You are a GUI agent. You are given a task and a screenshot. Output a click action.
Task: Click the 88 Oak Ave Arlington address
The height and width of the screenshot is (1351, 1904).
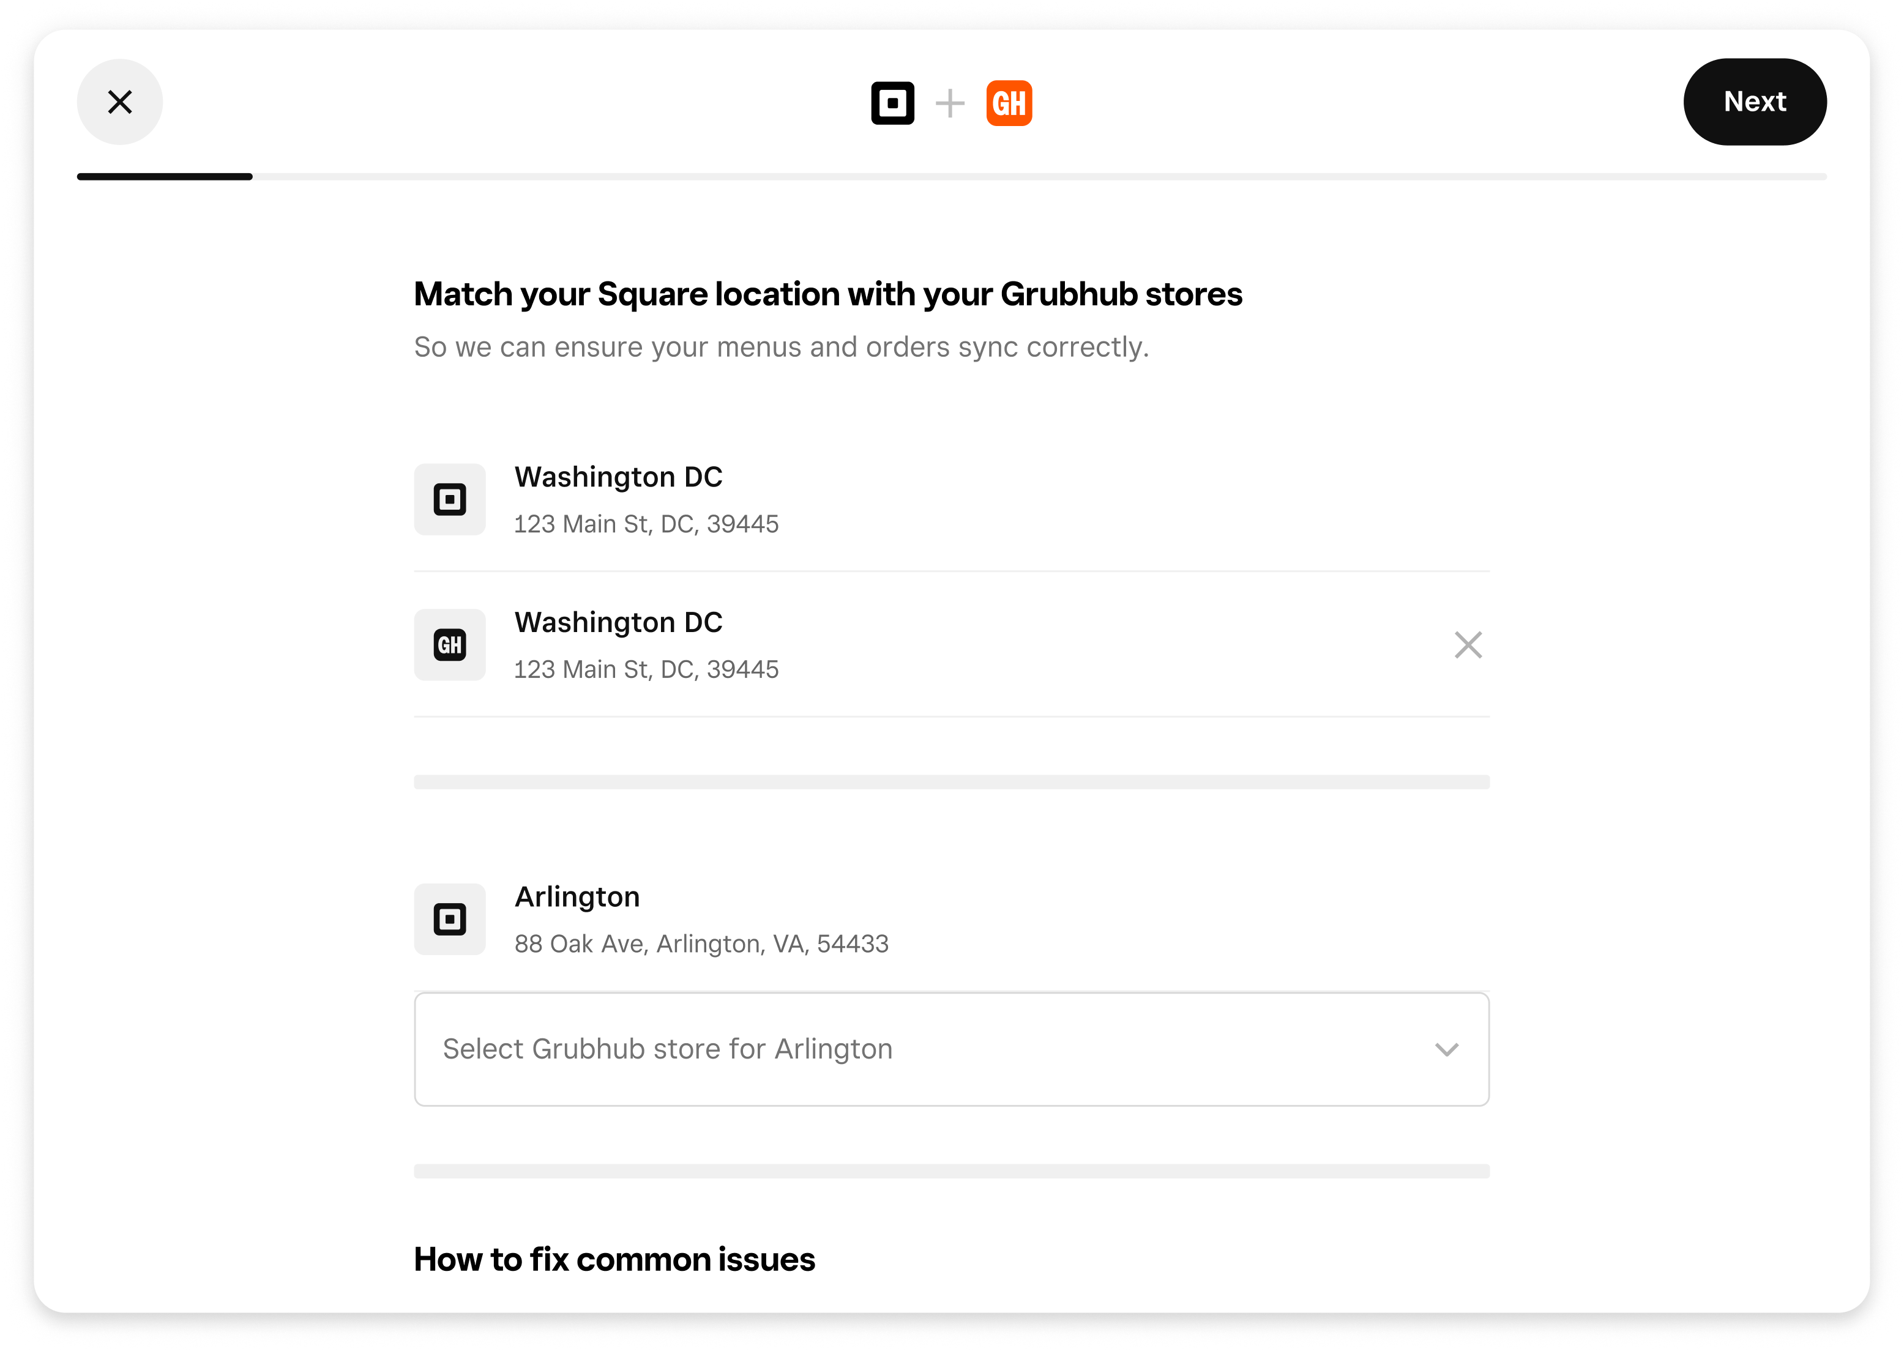coord(701,944)
